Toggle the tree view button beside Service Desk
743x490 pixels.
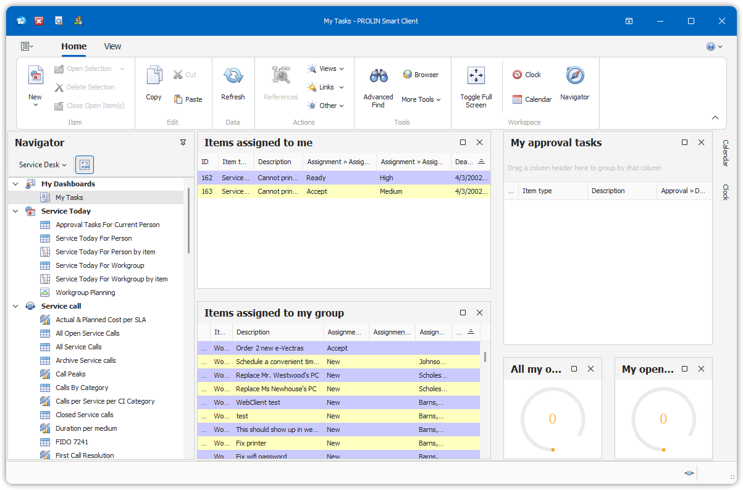(x=85, y=165)
